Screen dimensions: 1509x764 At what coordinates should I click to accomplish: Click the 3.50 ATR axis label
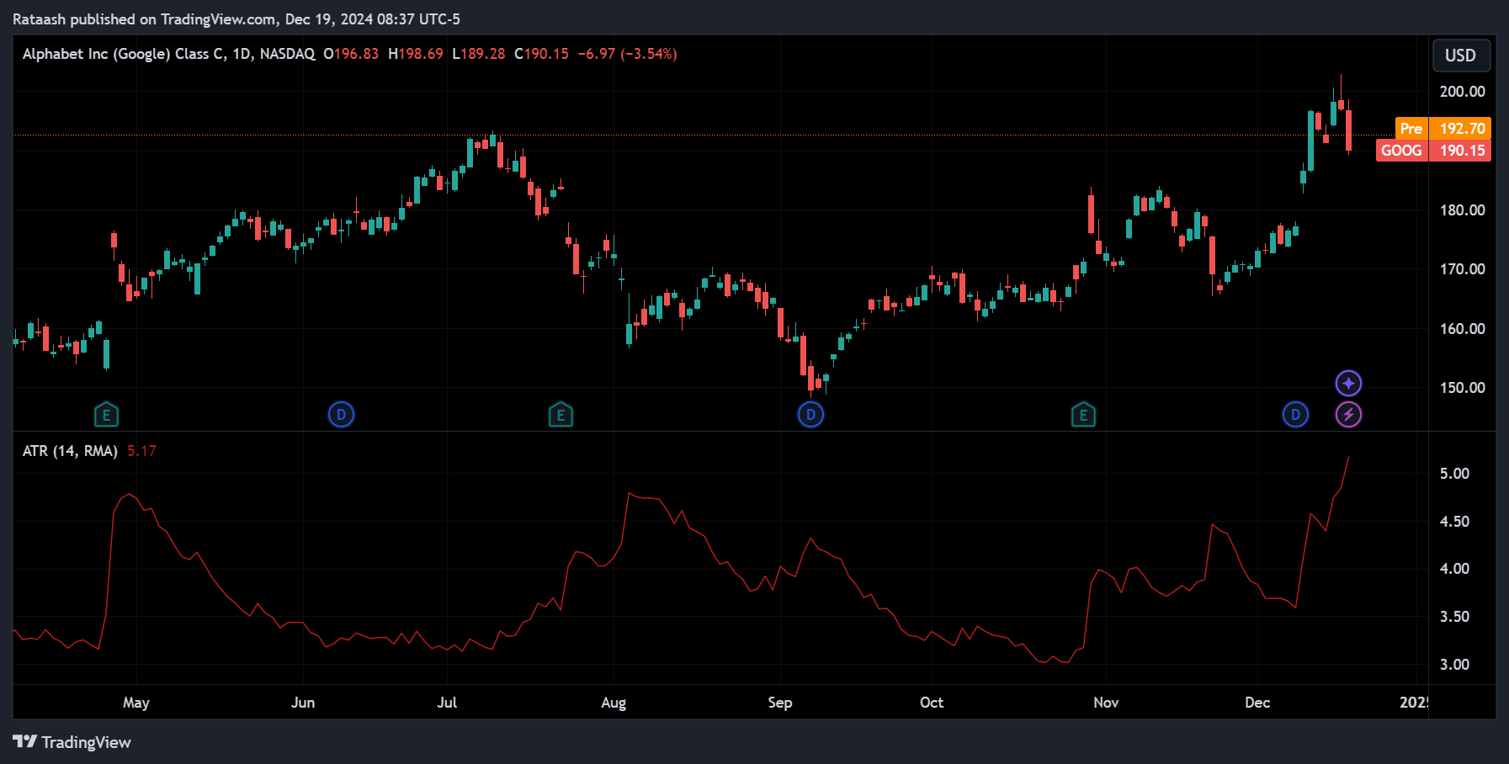pos(1454,617)
